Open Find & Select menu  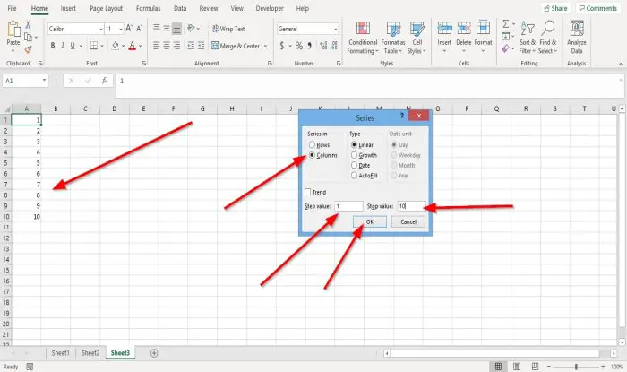548,38
